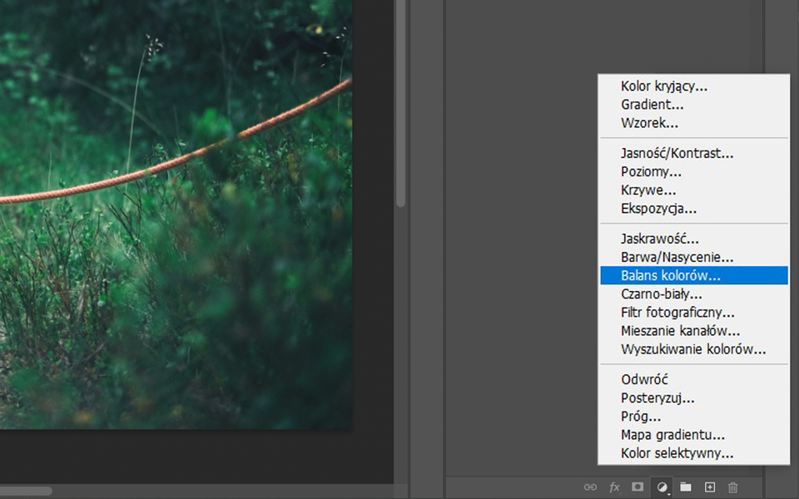This screenshot has height=499, width=799.
Task: Open Jasność/Kontrast adjustment
Action: (x=677, y=153)
